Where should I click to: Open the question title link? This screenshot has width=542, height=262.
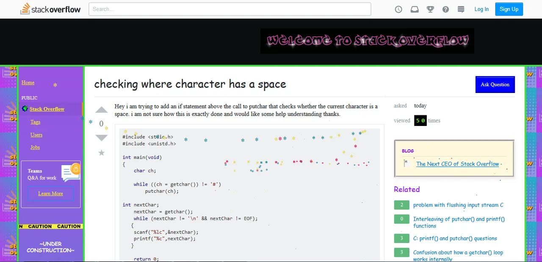[x=190, y=84]
